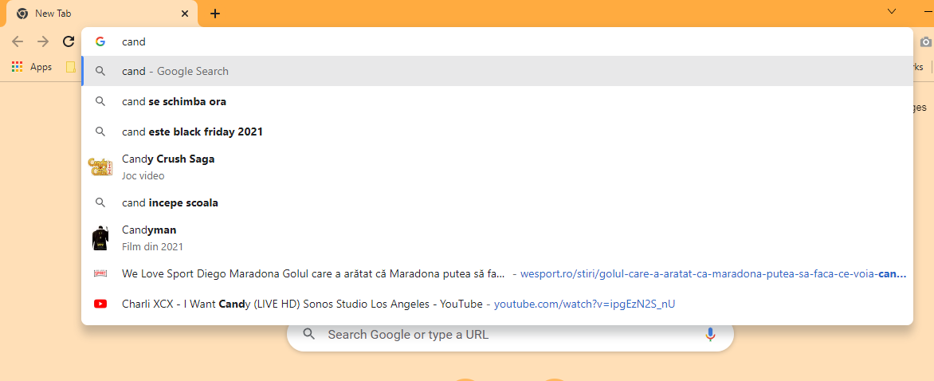
Task: Expand the tab search dropdown chevron
Action: coord(892,11)
